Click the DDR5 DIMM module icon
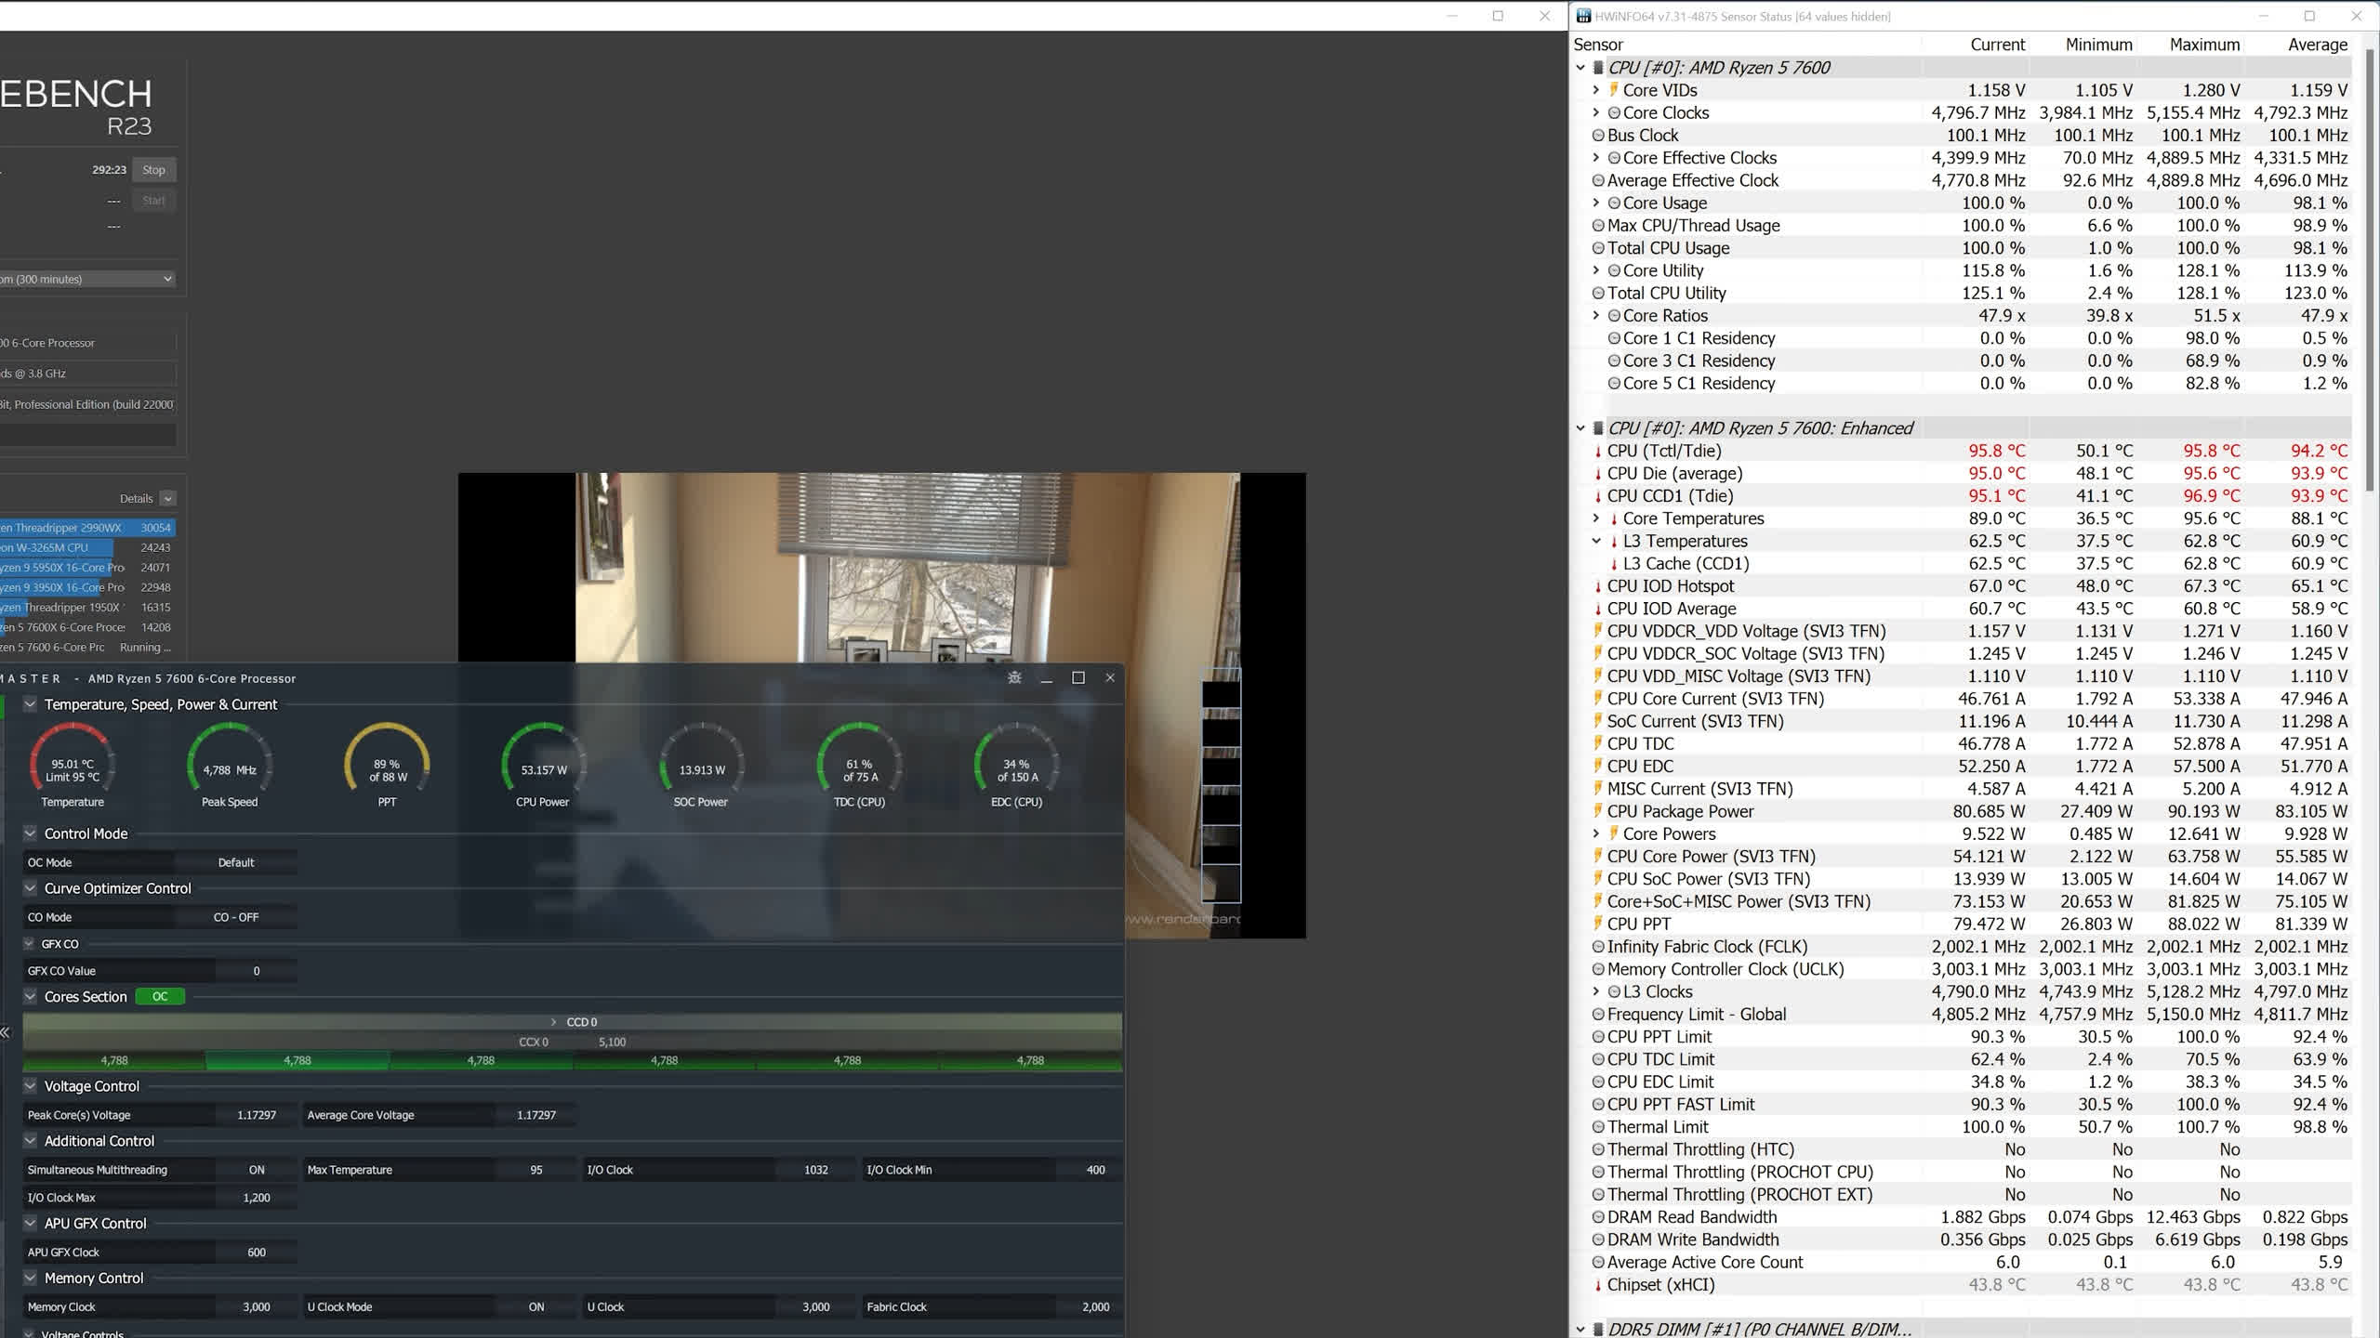The width and height of the screenshot is (2380, 1338). (1598, 1330)
